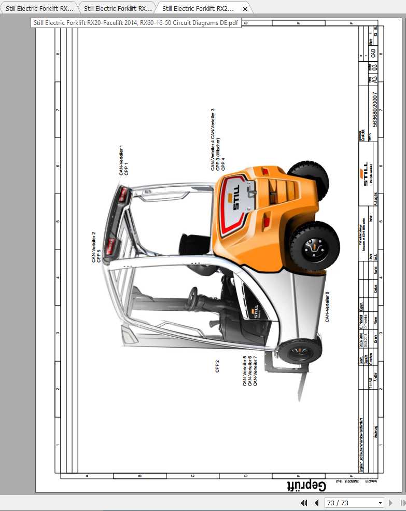
Task: Click the drawing number 56368020007
Action: (x=374, y=109)
